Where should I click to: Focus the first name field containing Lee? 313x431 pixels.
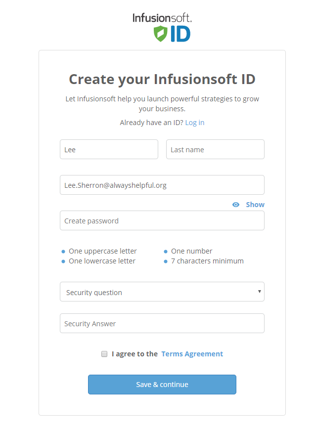click(x=109, y=149)
